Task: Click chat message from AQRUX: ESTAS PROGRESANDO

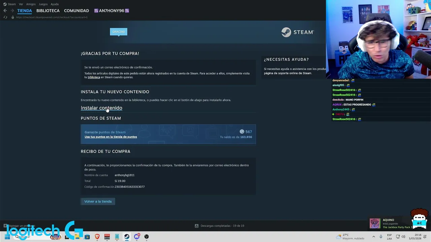Action: (x=354, y=105)
